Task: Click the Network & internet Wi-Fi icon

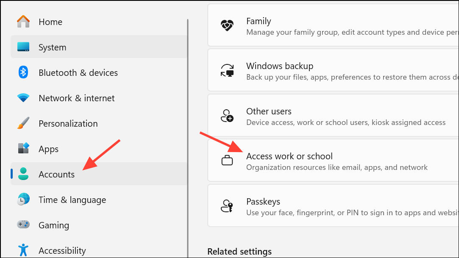Action: click(23, 98)
